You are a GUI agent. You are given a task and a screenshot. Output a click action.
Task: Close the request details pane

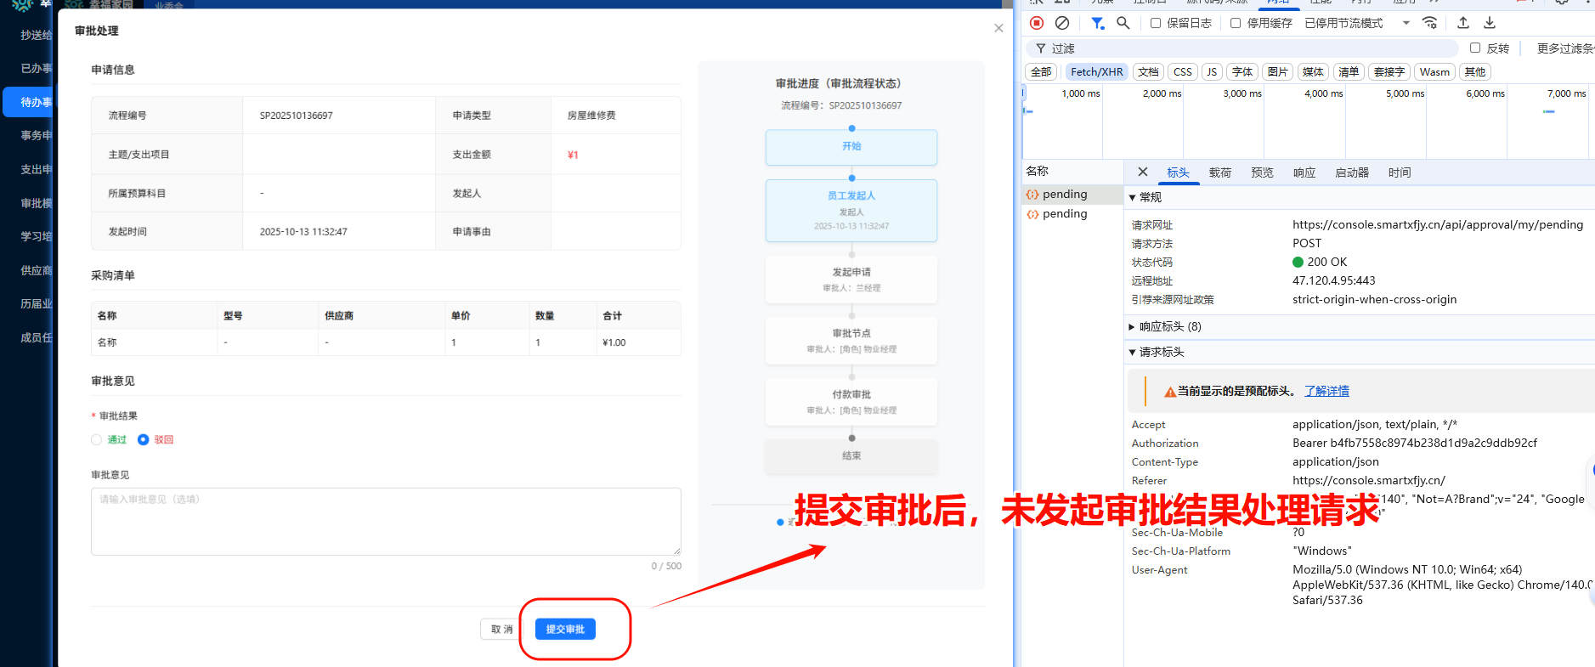[1143, 172]
